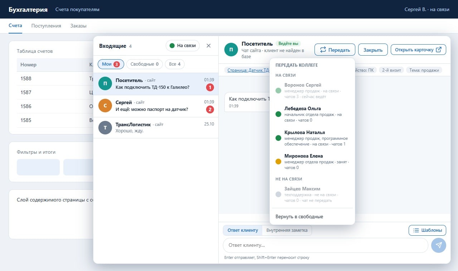The image size is (458, 271).
Task: Select the Ответ клиенту mode
Action: tap(243, 230)
